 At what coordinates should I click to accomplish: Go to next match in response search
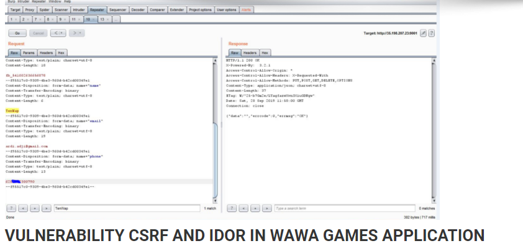[267, 208]
